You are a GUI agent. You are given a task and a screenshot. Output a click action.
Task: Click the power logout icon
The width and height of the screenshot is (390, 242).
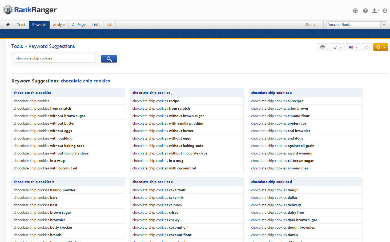(x=385, y=11)
